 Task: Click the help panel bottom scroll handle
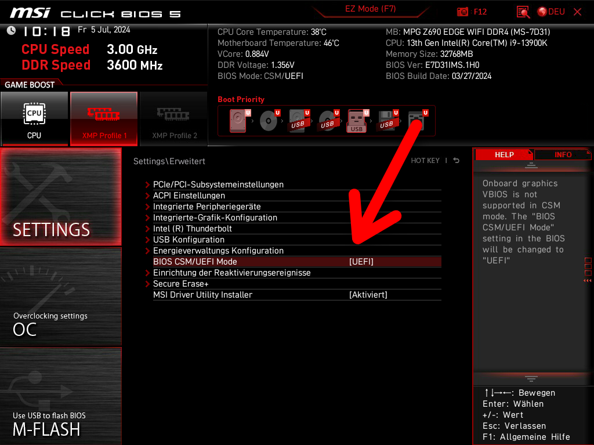pos(531,379)
